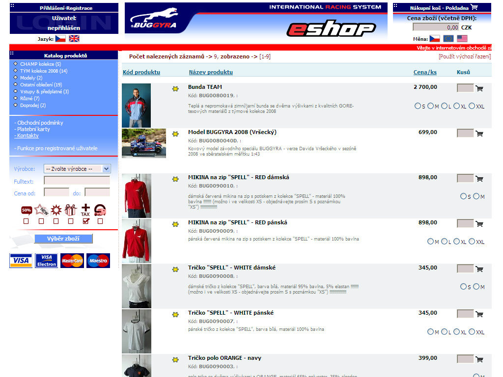The image size is (503, 377).
Task: Click the NEW products filter icon
Action: click(x=41, y=210)
